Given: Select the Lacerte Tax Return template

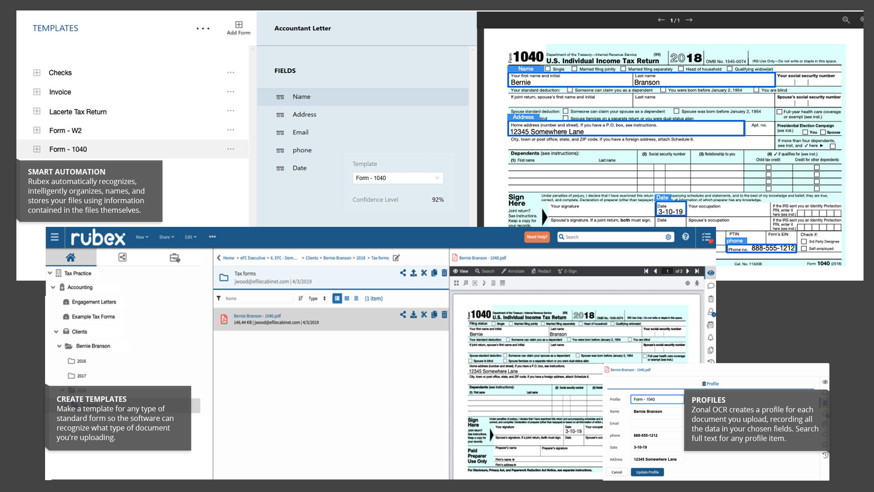Looking at the screenshot, I should point(78,112).
